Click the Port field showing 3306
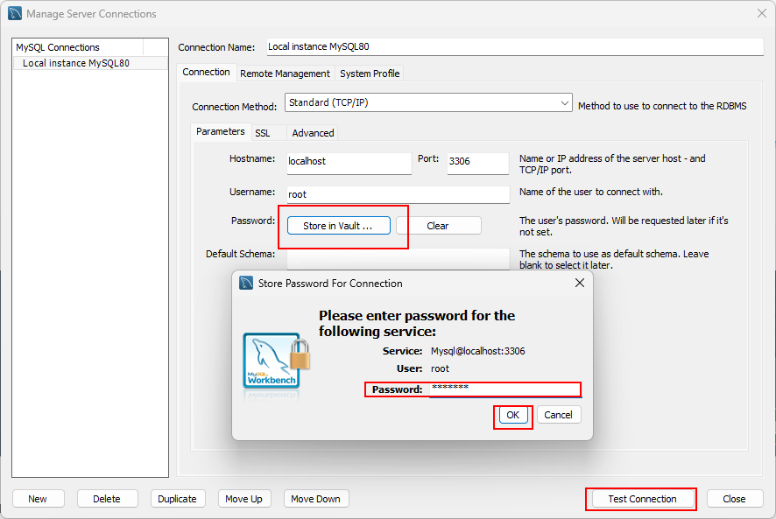The height and width of the screenshot is (519, 776). 477,163
